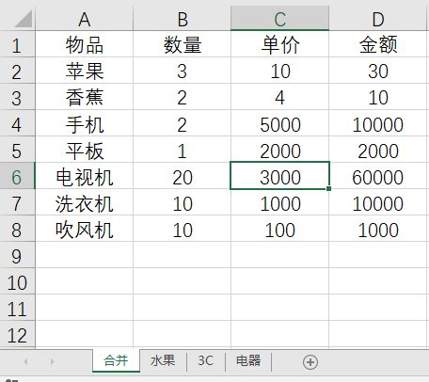The width and height of the screenshot is (429, 382).
Task: Select the 洗衣机 cell
Action: click(x=85, y=202)
